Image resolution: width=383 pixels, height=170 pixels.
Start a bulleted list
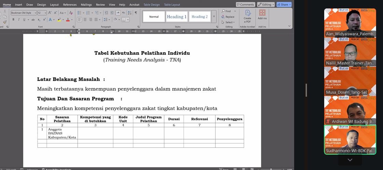80,13
